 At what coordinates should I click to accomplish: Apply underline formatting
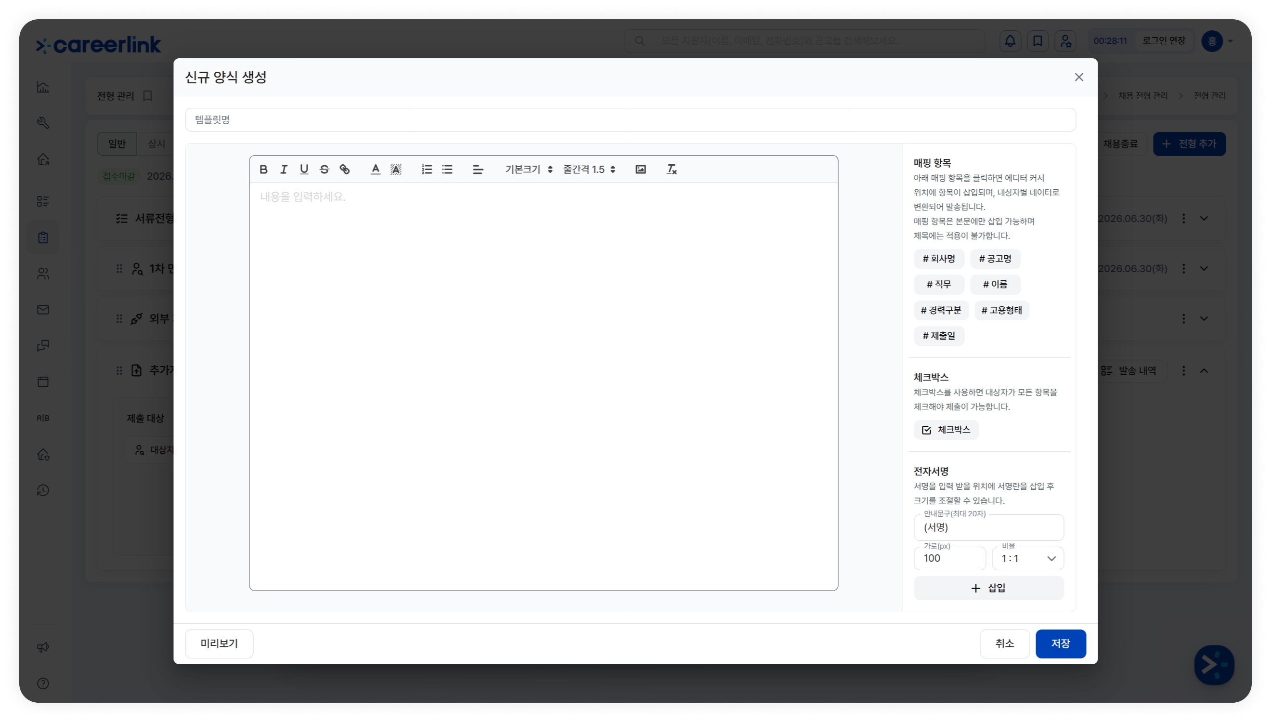(304, 170)
